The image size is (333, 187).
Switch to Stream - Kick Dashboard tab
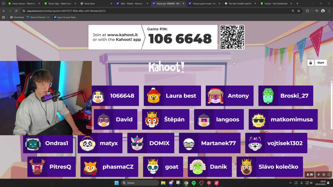[276, 4]
